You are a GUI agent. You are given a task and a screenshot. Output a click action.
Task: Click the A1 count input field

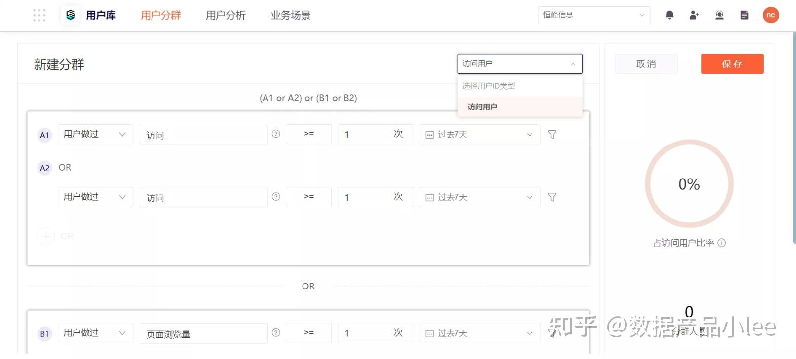pyautogui.click(x=365, y=135)
